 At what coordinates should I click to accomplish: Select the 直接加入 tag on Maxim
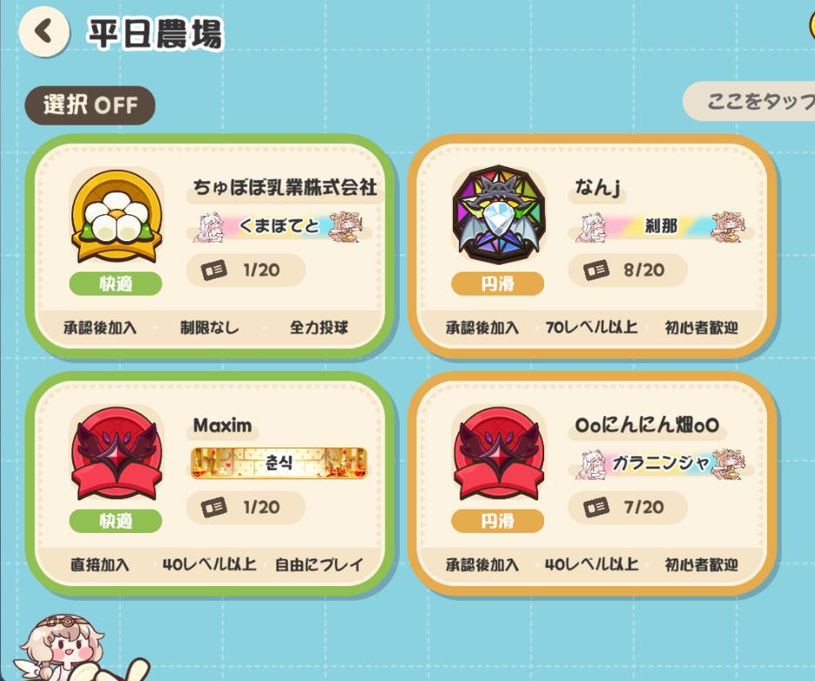coord(100,564)
